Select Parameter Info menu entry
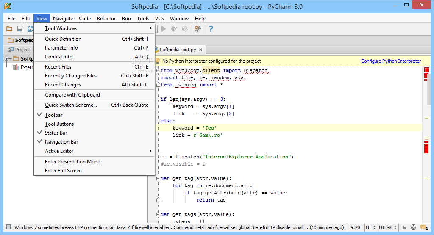434x235 pixels. point(95,48)
